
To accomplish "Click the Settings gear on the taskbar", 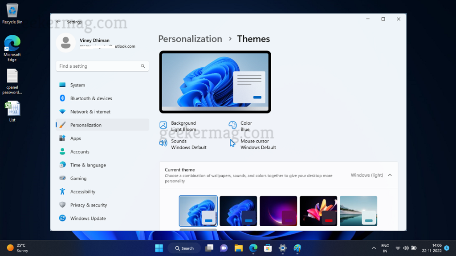I will pos(282,248).
